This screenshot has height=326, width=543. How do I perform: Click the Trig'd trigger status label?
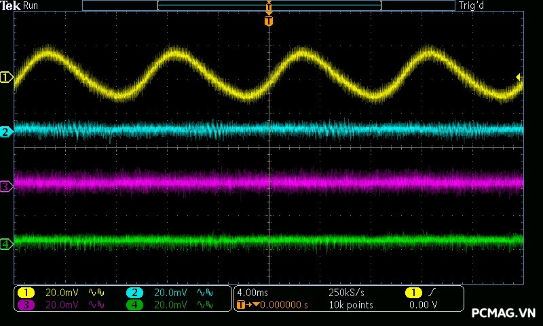point(470,5)
